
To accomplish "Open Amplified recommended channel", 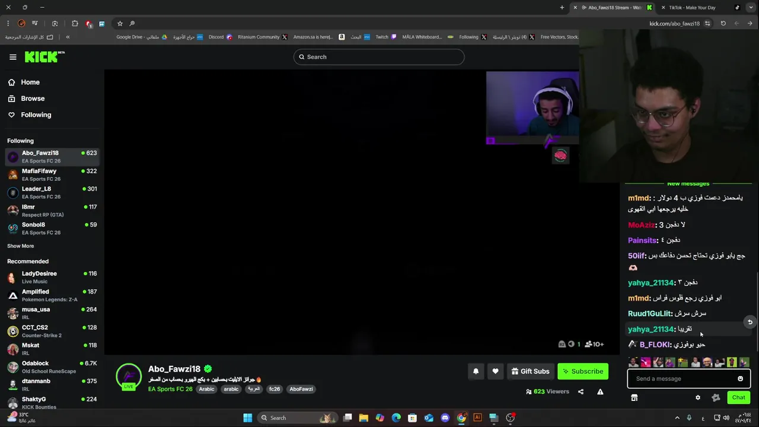I will [x=52, y=295].
